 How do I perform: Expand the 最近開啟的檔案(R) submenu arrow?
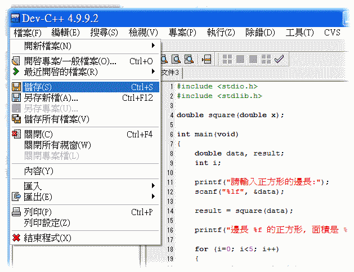point(153,72)
